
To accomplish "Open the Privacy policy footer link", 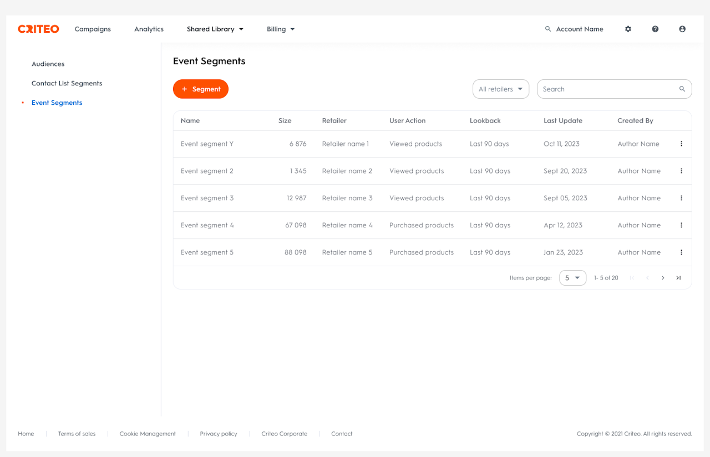I will pyautogui.click(x=219, y=434).
